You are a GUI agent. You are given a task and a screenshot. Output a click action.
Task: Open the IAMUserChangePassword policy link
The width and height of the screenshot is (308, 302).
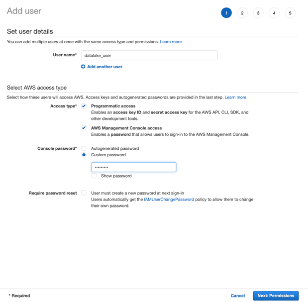169,200
